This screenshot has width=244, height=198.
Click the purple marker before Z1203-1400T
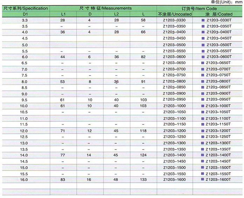pyautogui.click(x=203, y=154)
